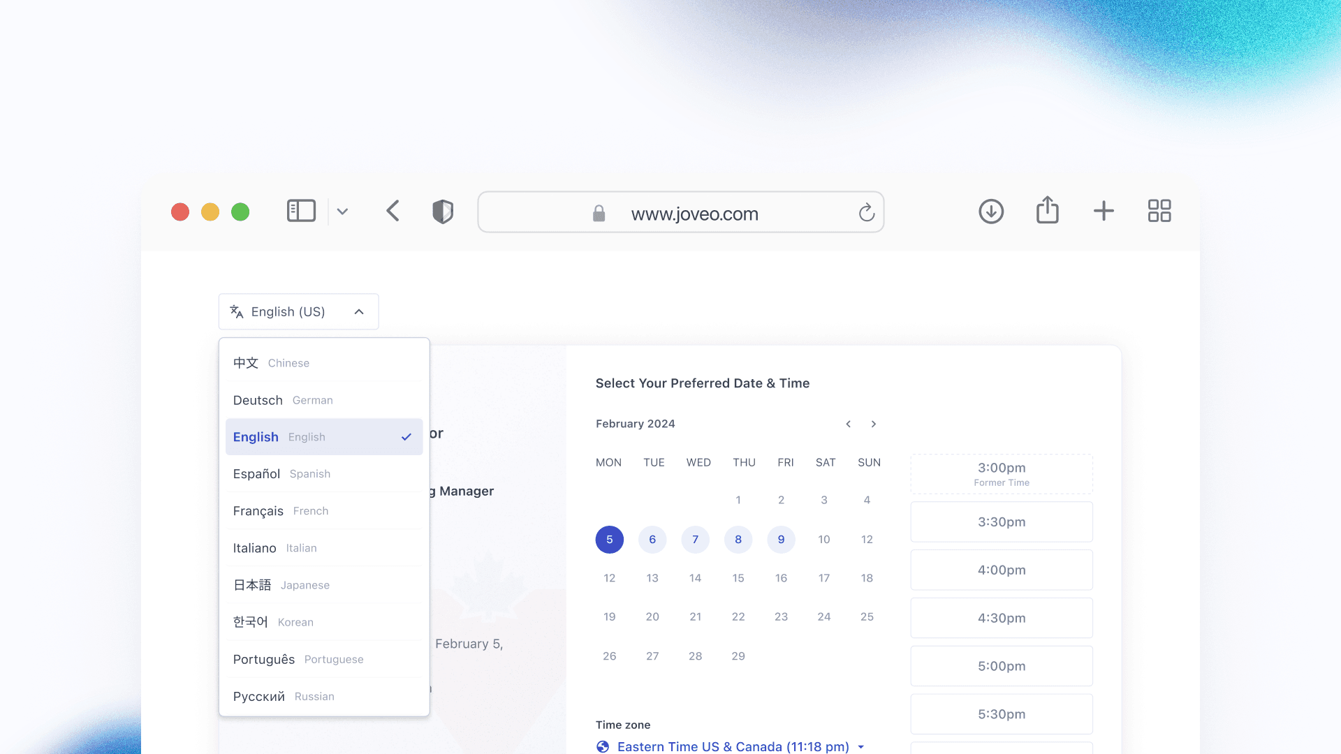Image resolution: width=1341 pixels, height=754 pixels.
Task: Open the downloads icon in the toolbar
Action: pyautogui.click(x=991, y=211)
